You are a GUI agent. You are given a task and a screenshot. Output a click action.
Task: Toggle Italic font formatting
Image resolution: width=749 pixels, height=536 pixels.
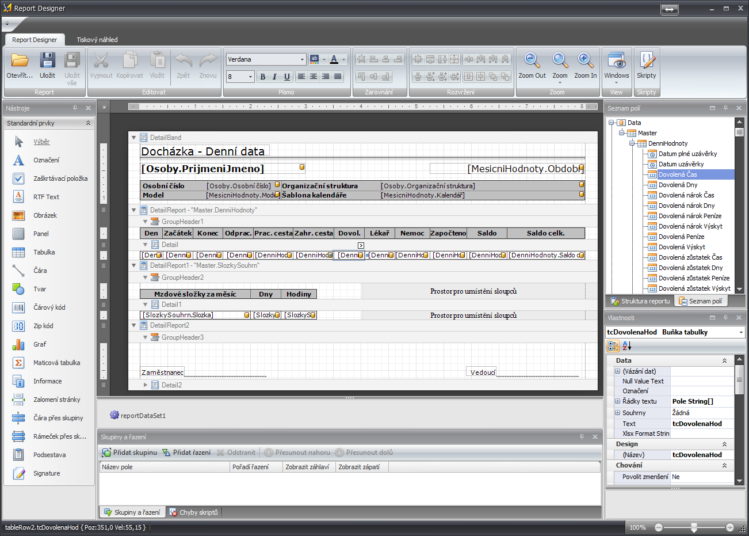click(x=274, y=77)
